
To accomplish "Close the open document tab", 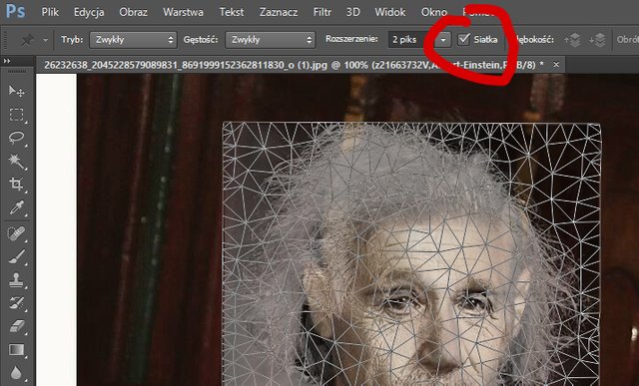I will pyautogui.click(x=556, y=64).
